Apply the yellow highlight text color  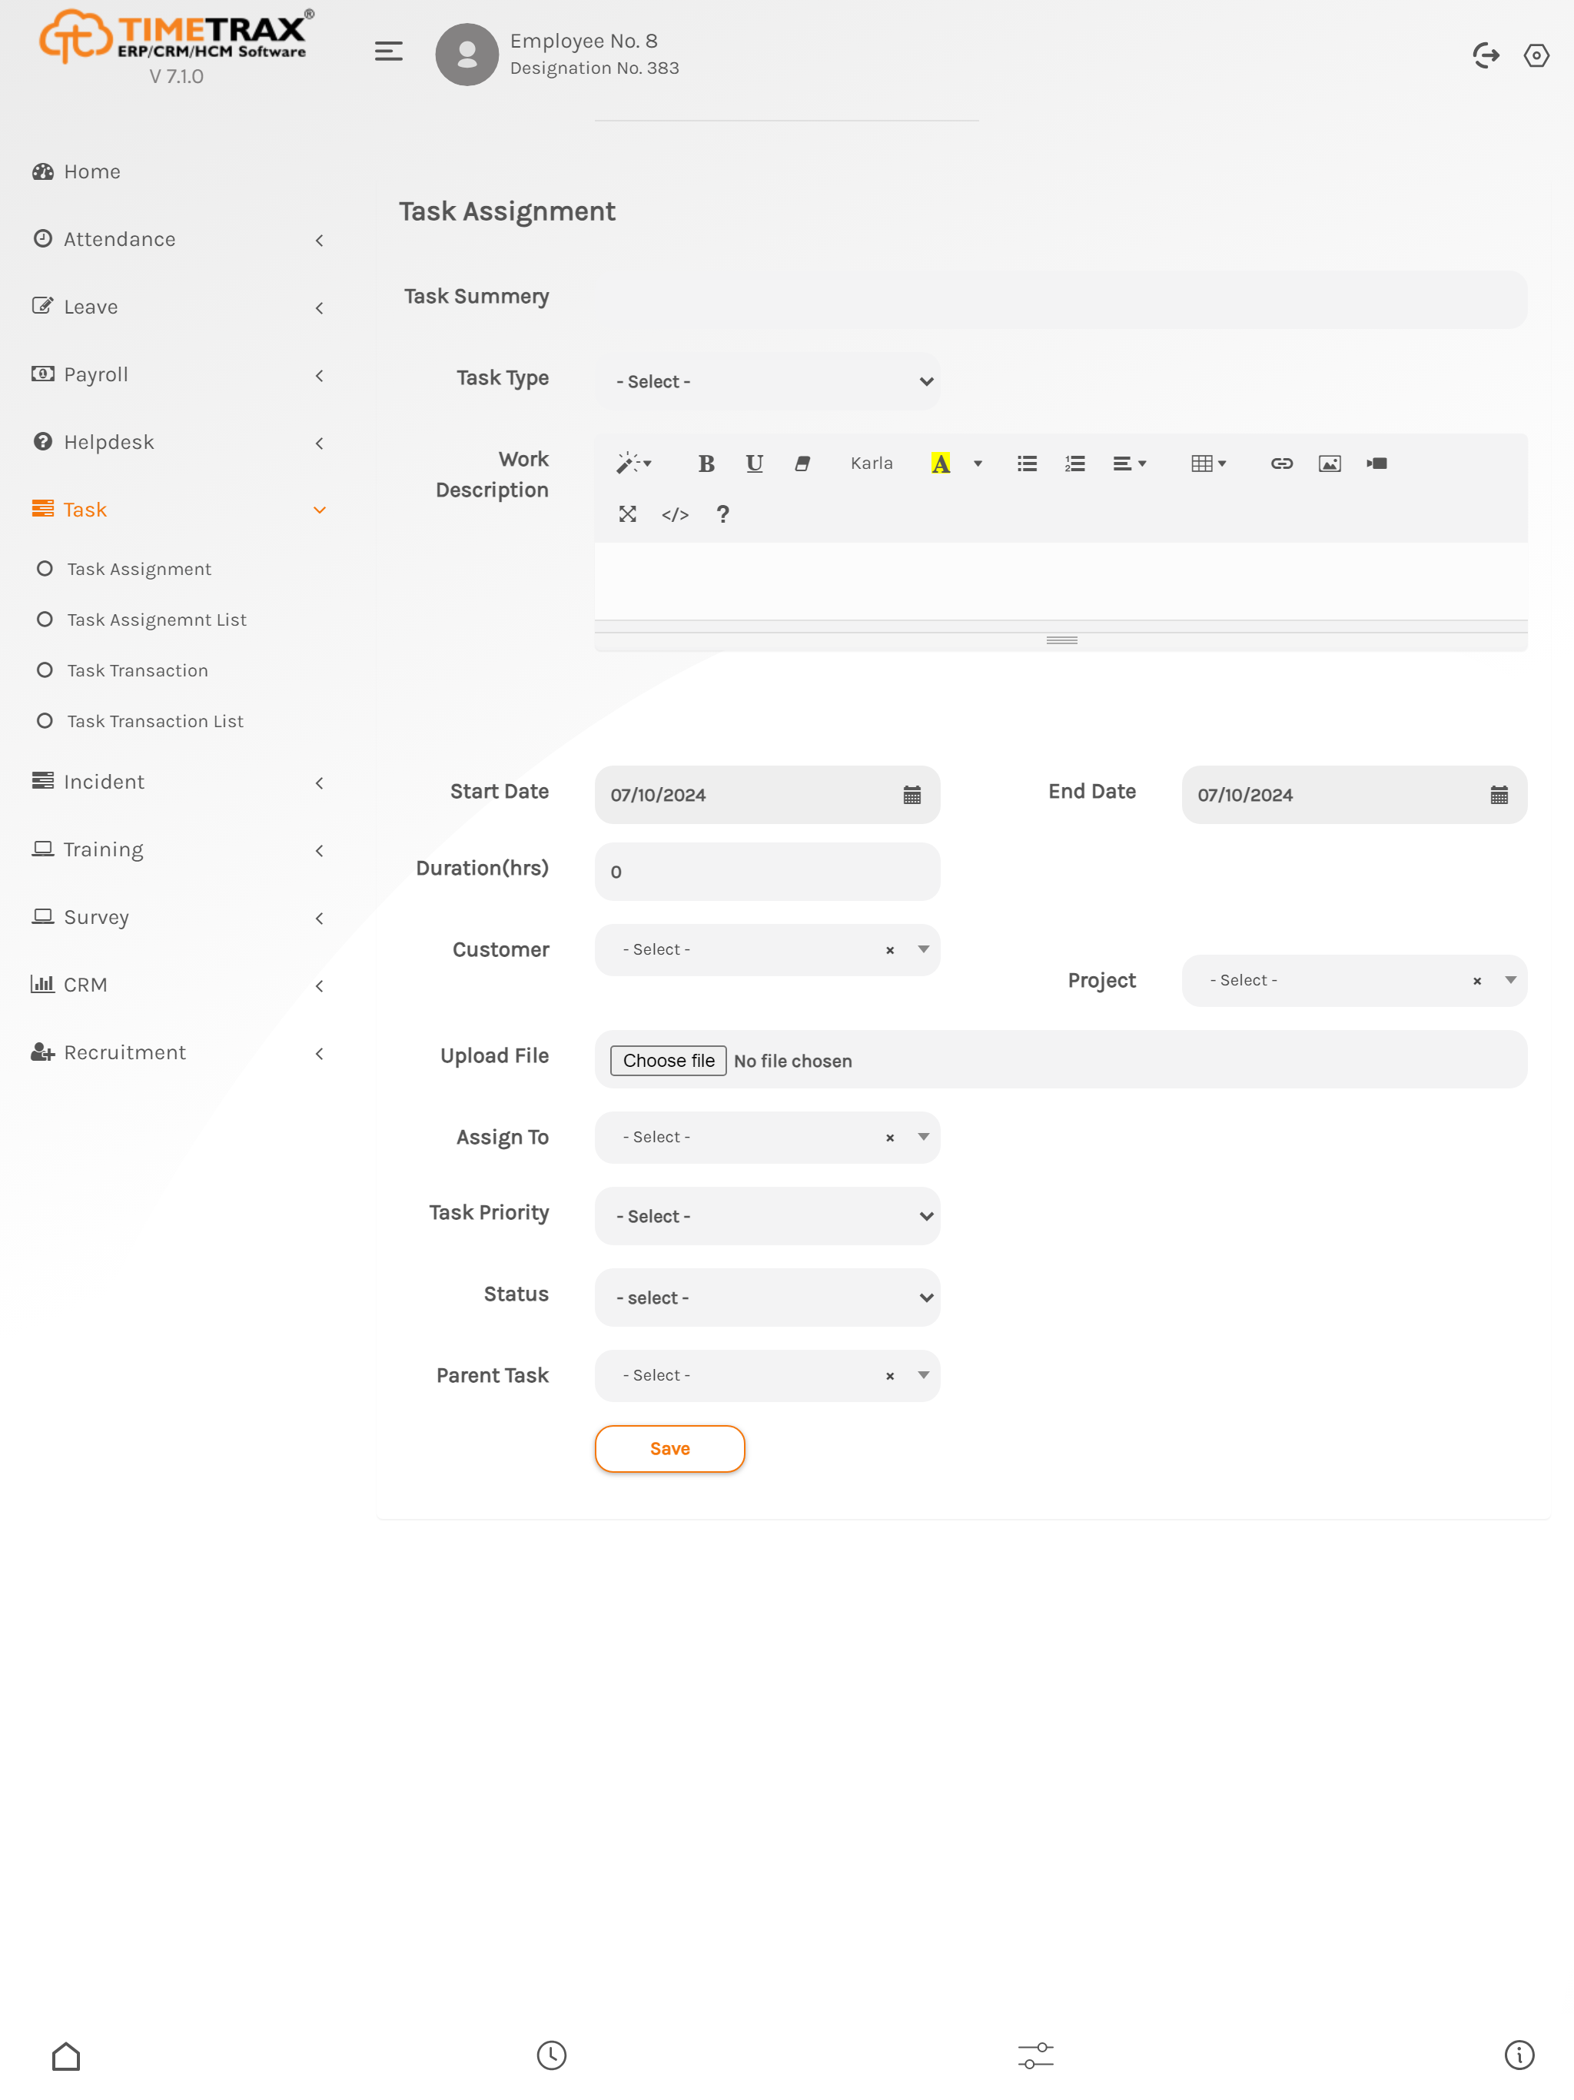(x=941, y=464)
